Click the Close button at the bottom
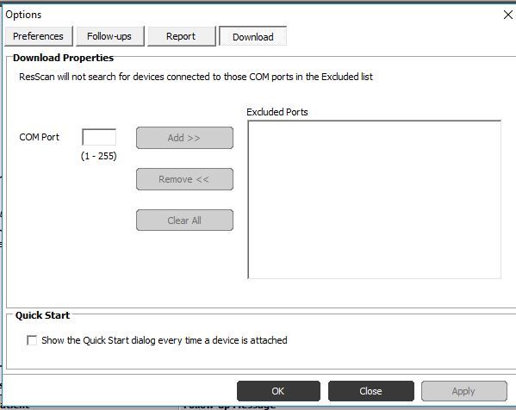The width and height of the screenshot is (516, 410). [x=371, y=391]
